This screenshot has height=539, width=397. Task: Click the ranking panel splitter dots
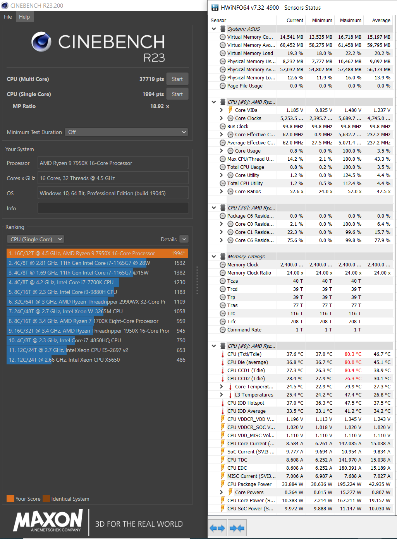pyautogui.click(x=197, y=280)
